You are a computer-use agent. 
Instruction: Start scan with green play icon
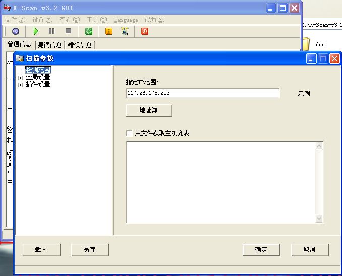pos(36,31)
